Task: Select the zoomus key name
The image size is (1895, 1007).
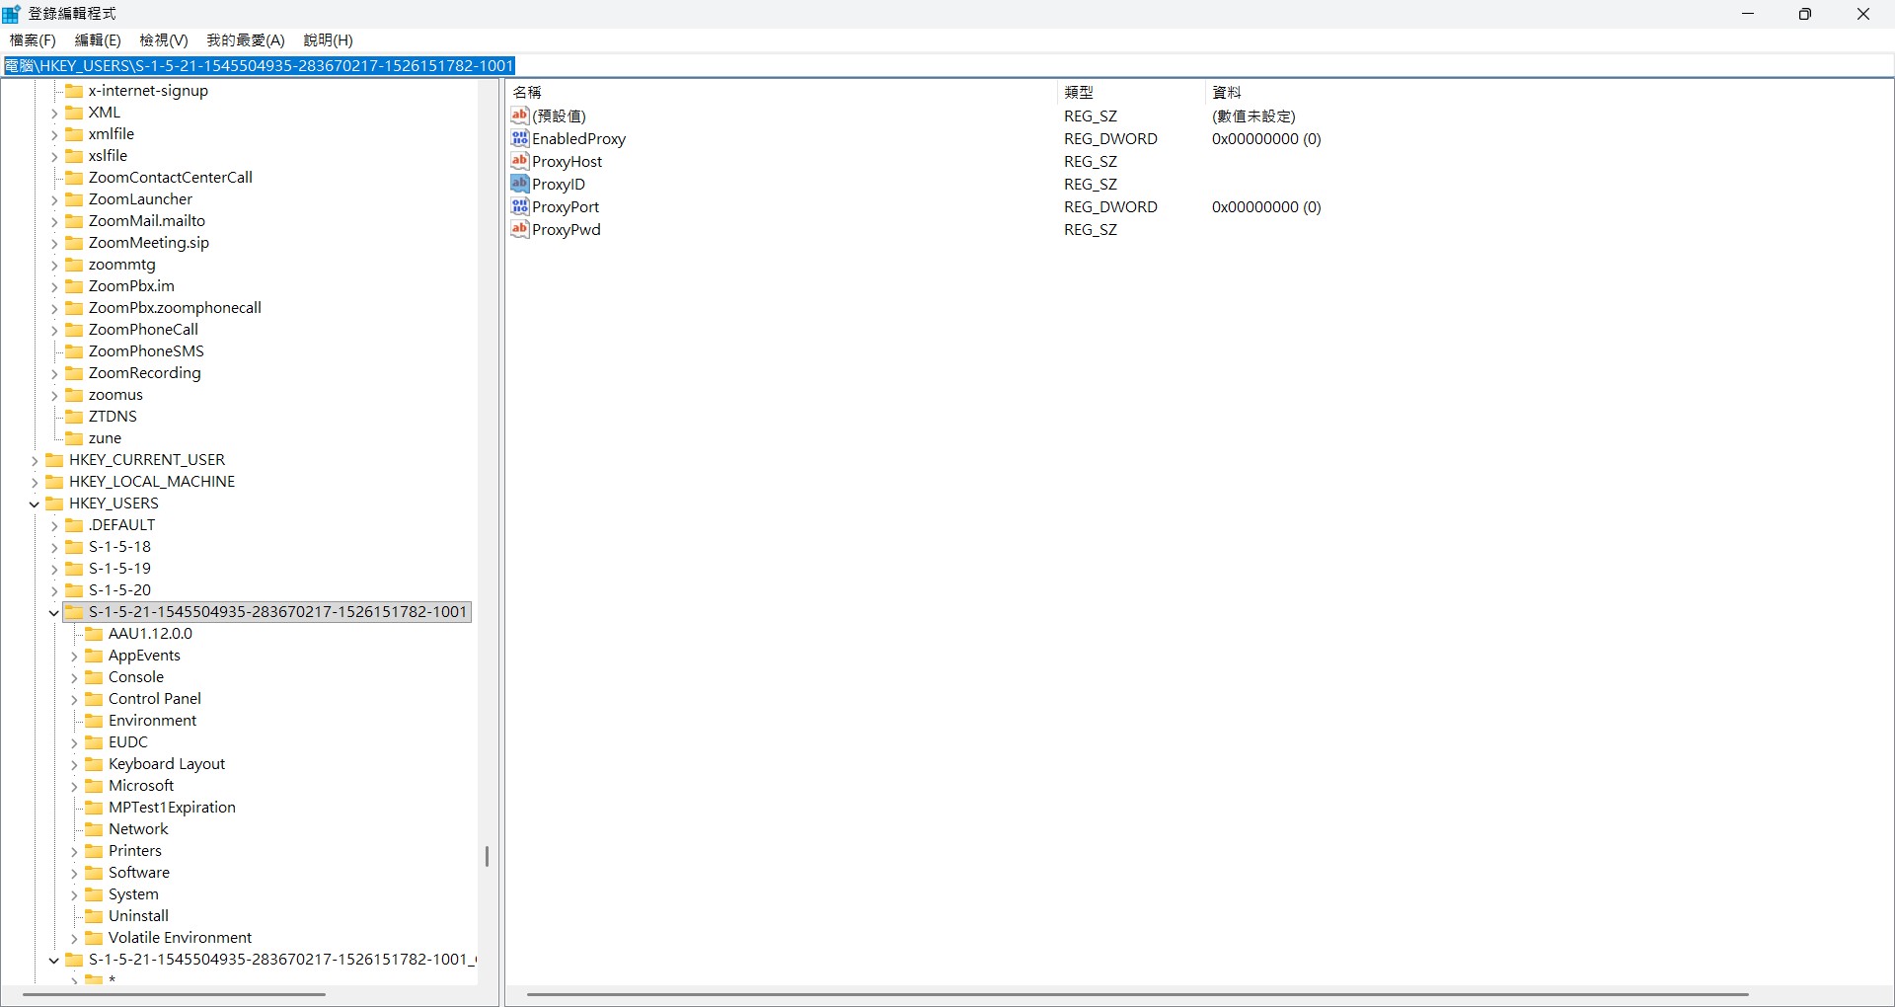Action: click(115, 394)
